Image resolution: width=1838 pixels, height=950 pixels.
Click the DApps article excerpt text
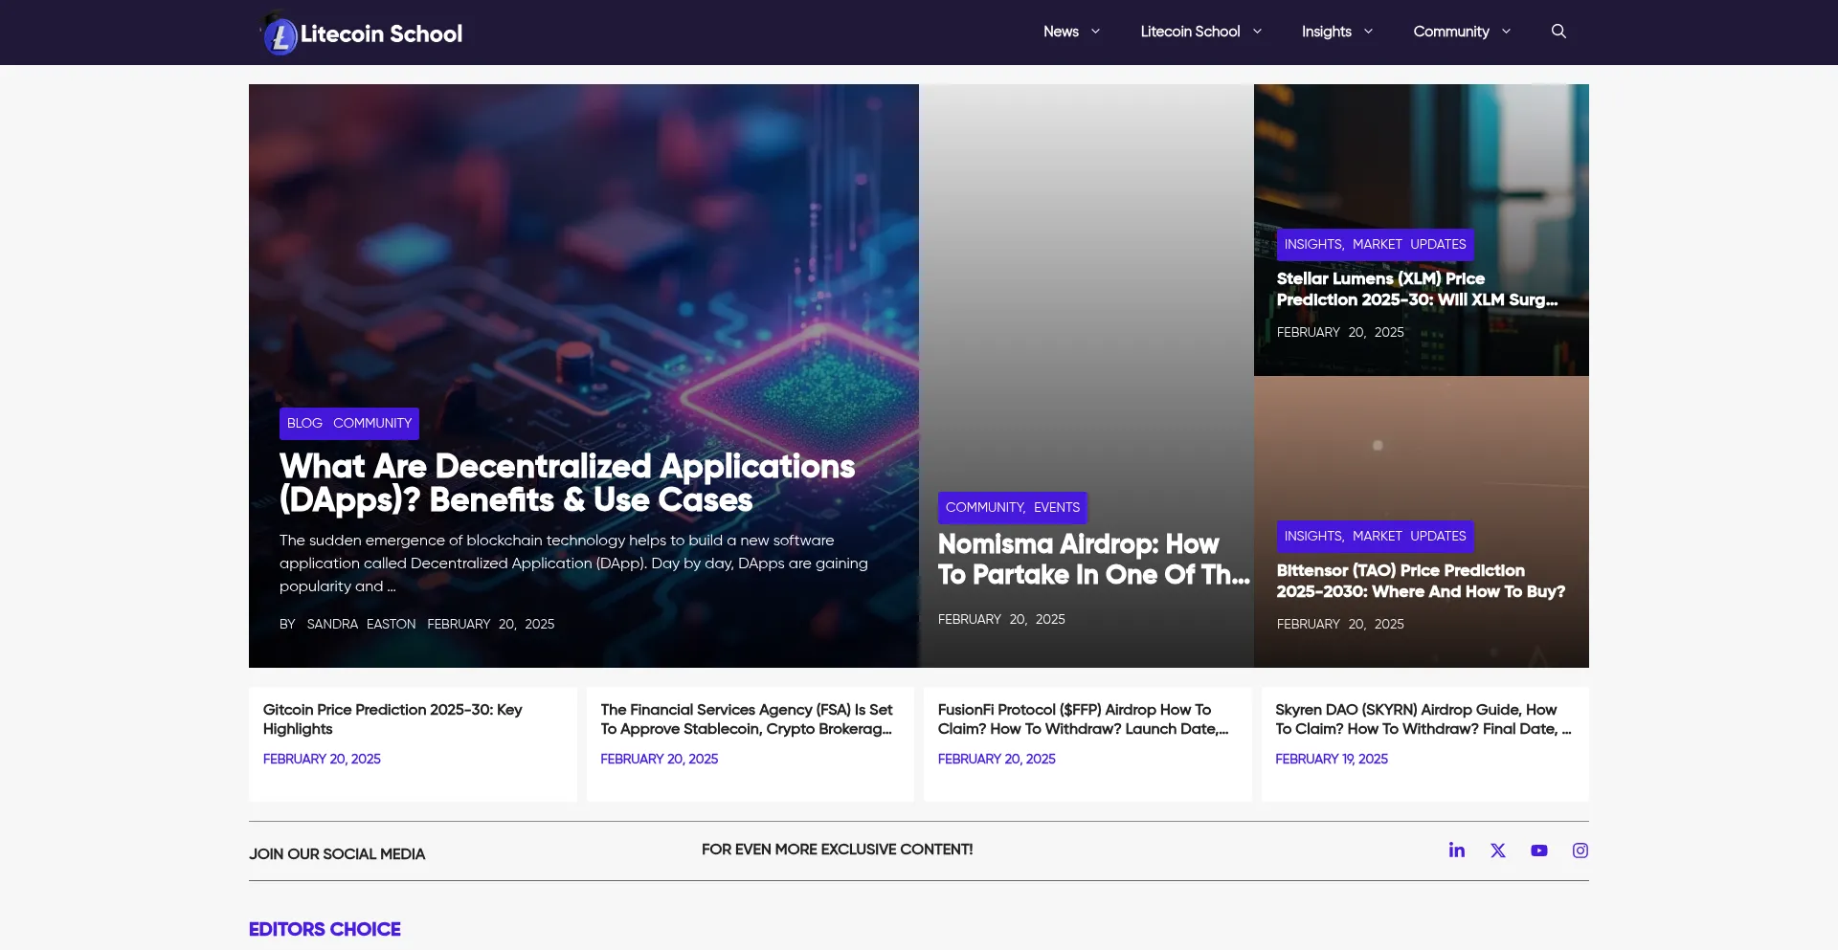click(573, 563)
